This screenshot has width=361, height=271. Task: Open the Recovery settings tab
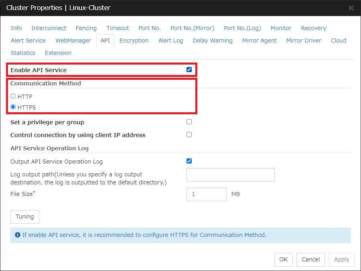[313, 28]
